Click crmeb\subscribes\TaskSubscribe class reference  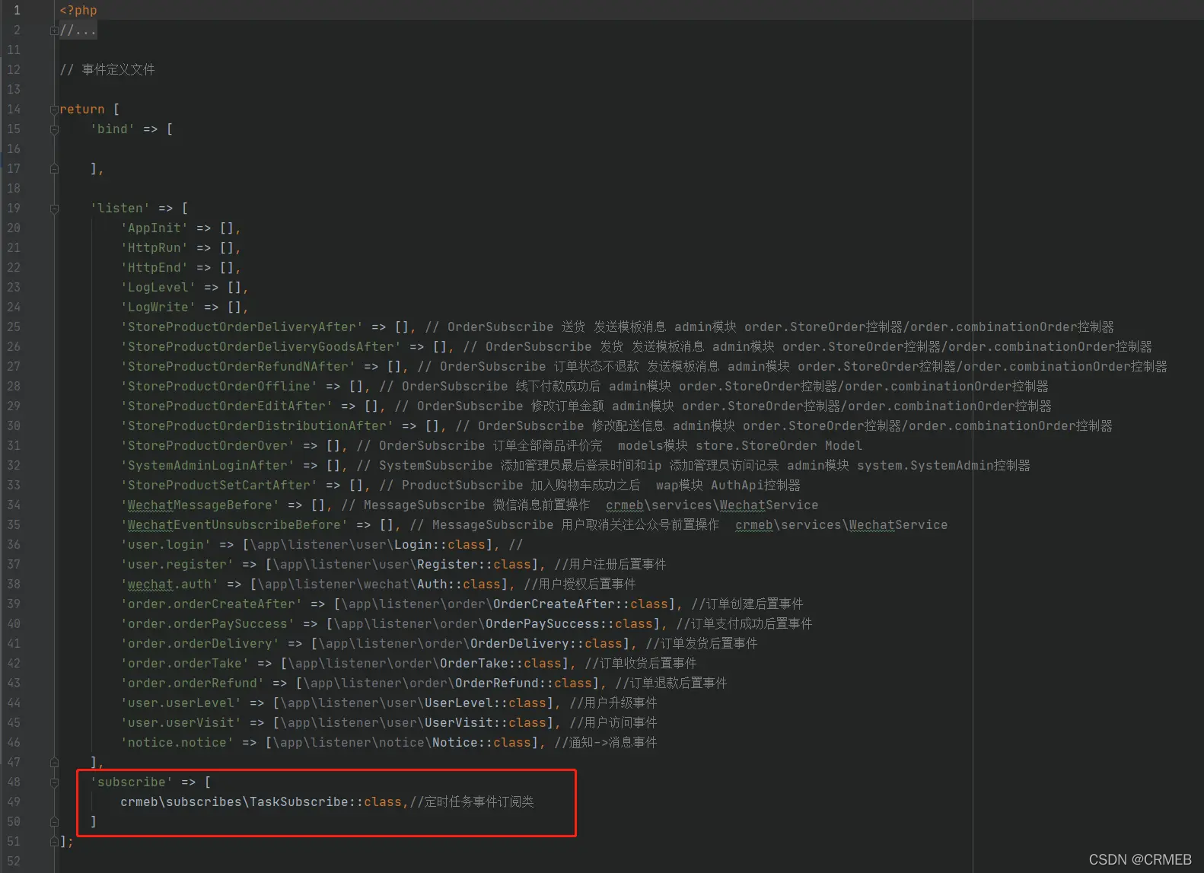(x=261, y=802)
